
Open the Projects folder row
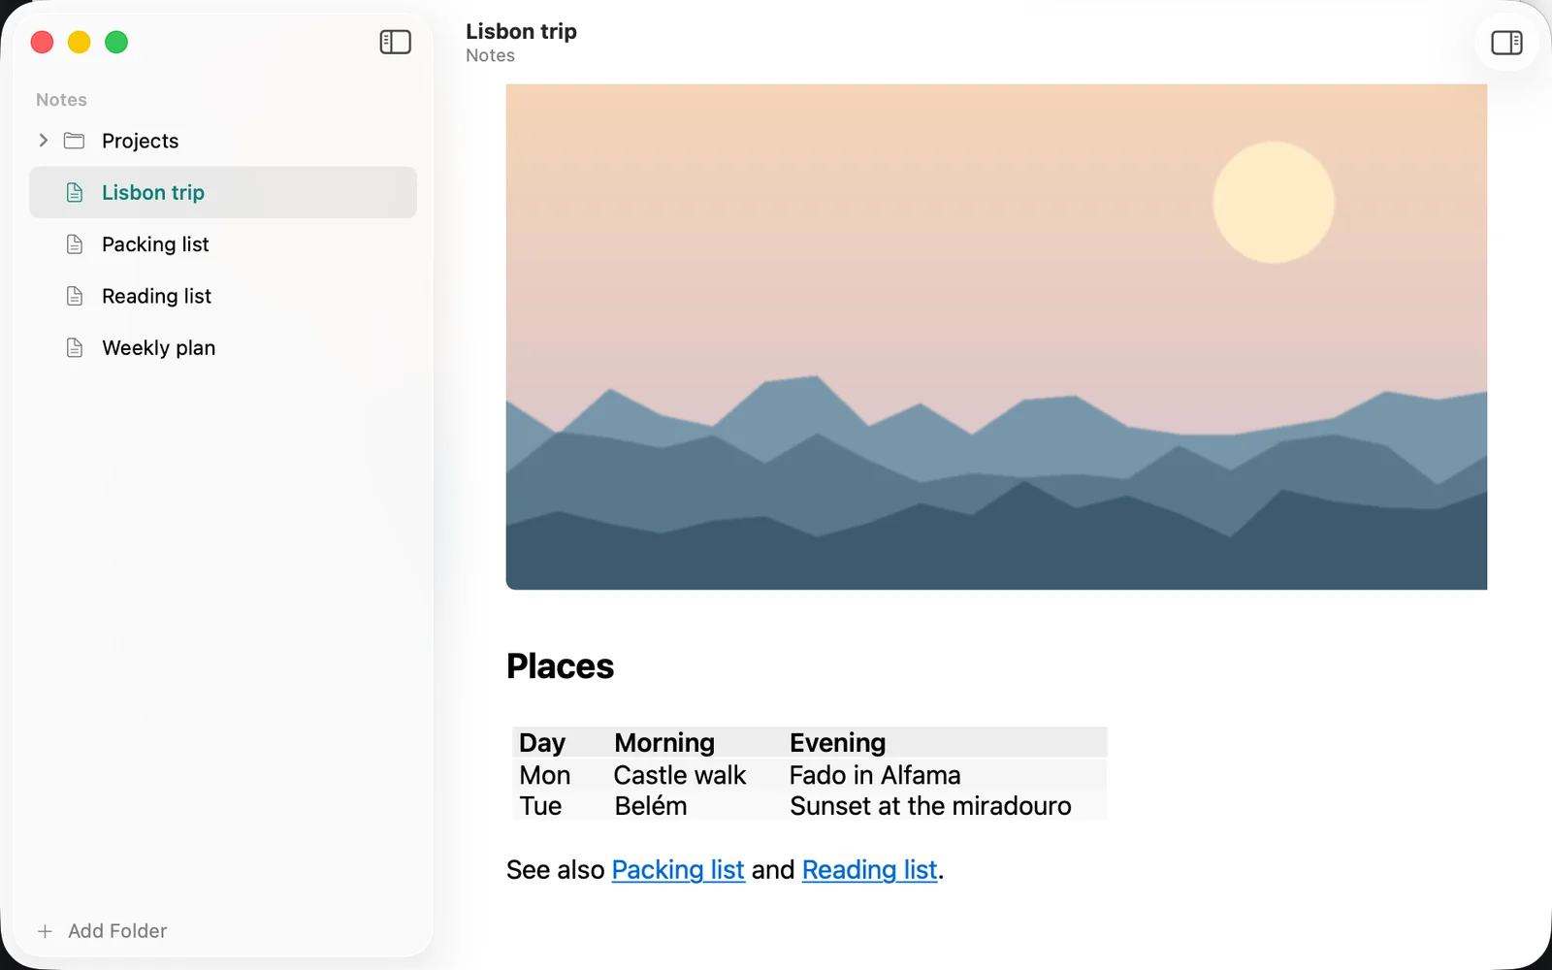pyautogui.click(x=223, y=141)
